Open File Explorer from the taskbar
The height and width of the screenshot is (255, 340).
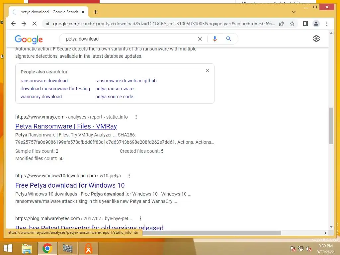(x=27, y=248)
